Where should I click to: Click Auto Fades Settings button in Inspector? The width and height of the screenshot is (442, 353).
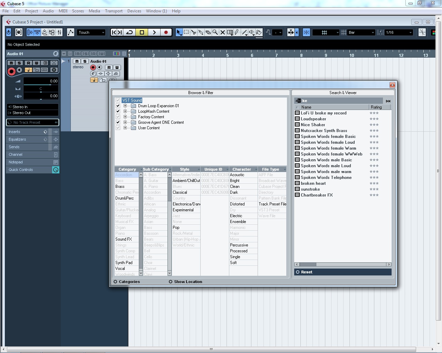click(54, 63)
